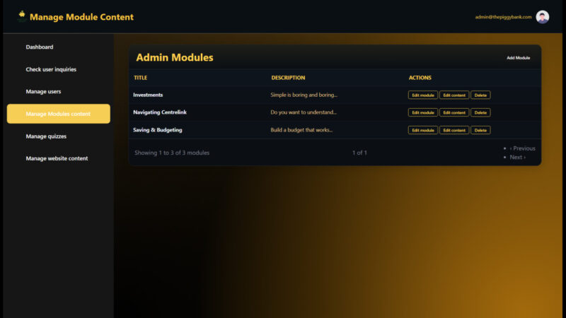
Task: Open the admin profile avatar
Action: 542,17
